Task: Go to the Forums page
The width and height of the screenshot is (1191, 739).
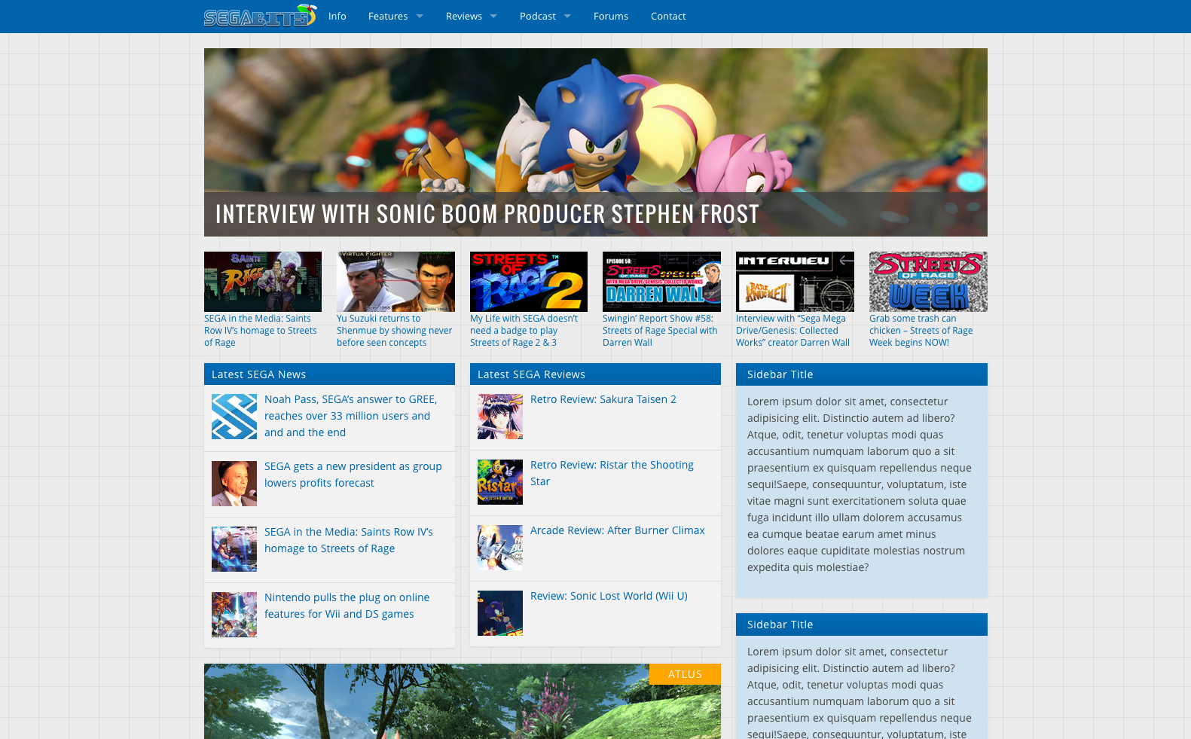Action: 611,16
